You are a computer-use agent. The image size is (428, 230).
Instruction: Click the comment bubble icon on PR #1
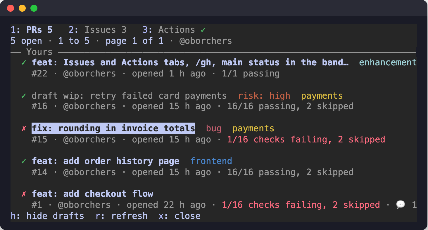tap(401, 205)
